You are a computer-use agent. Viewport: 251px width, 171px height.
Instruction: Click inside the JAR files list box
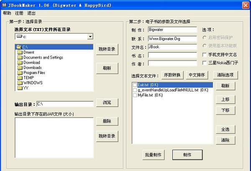(x=54, y=138)
